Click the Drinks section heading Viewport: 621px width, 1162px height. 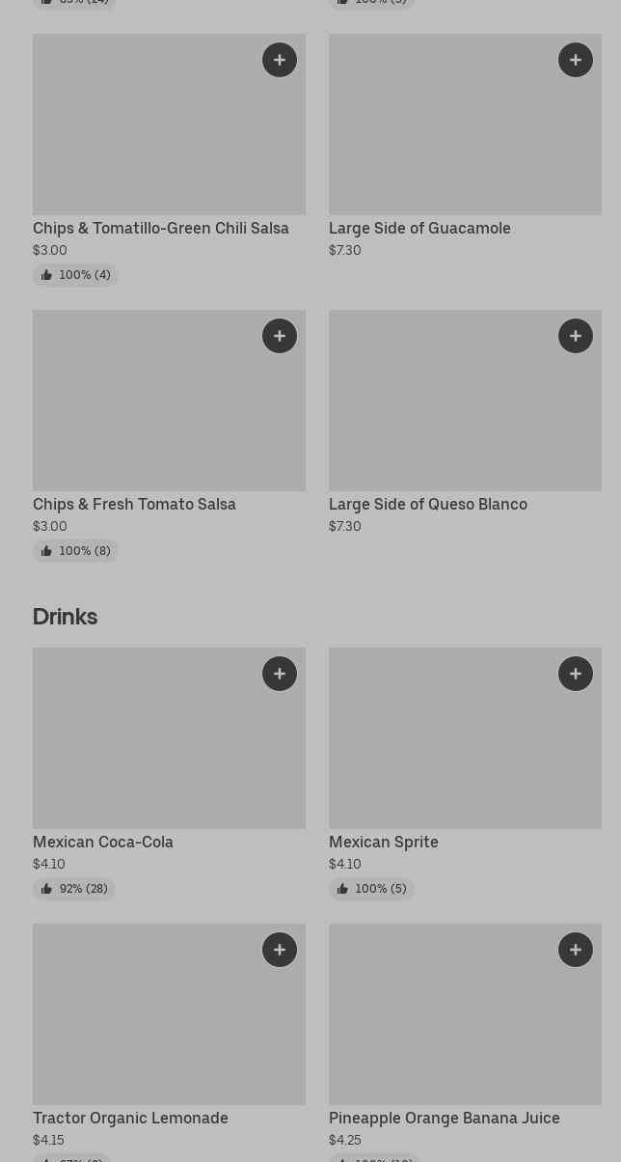pyautogui.click(x=65, y=617)
